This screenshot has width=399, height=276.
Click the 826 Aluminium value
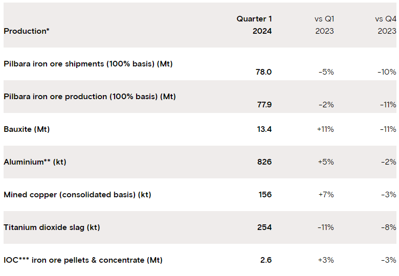(x=264, y=162)
